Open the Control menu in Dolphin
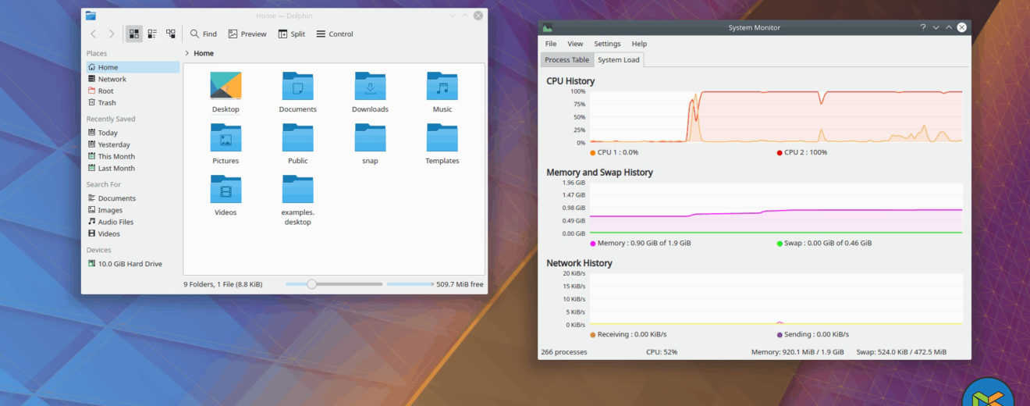1030x406 pixels. point(334,34)
